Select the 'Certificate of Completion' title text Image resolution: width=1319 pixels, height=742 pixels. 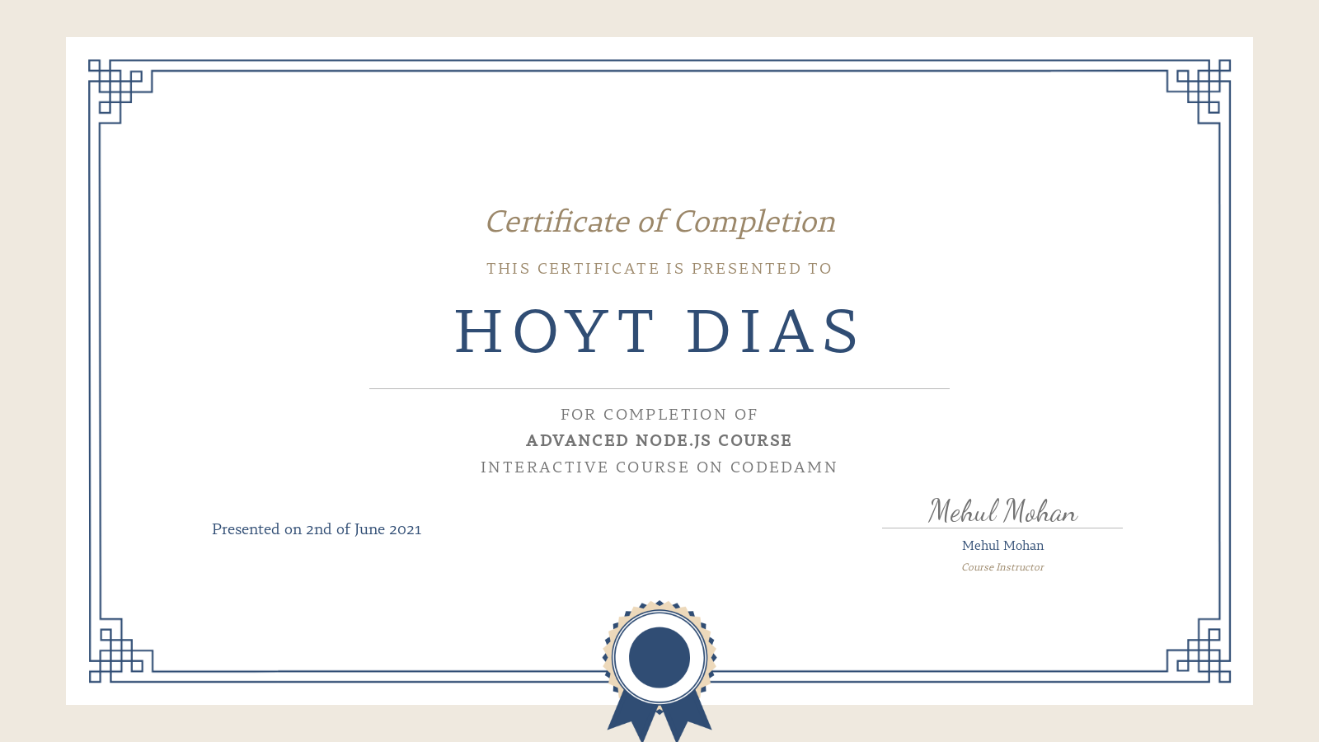tap(659, 222)
